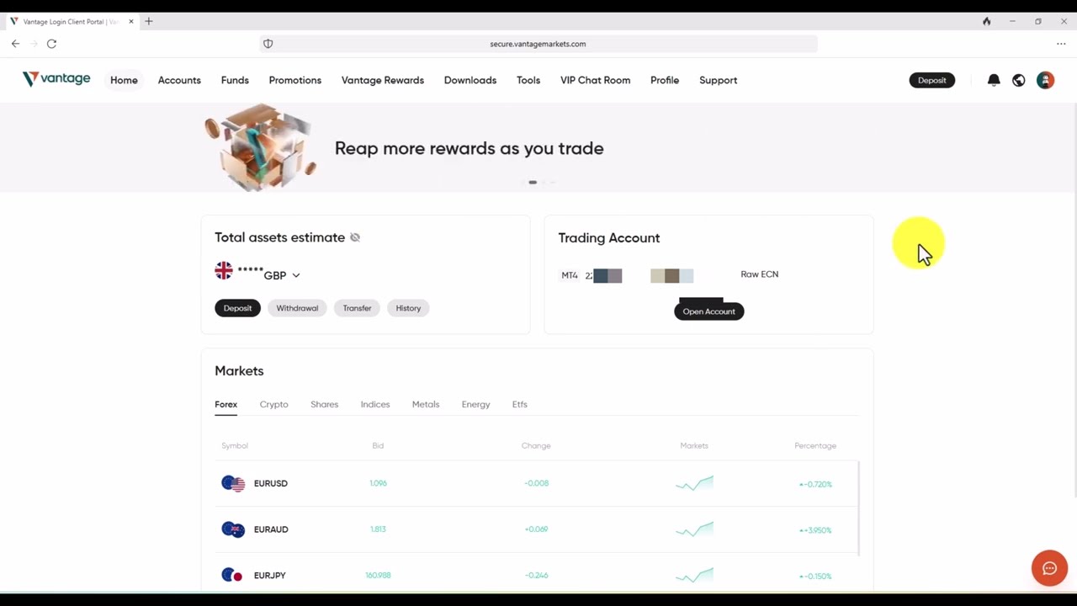Open the Profile menu

(x=665, y=80)
